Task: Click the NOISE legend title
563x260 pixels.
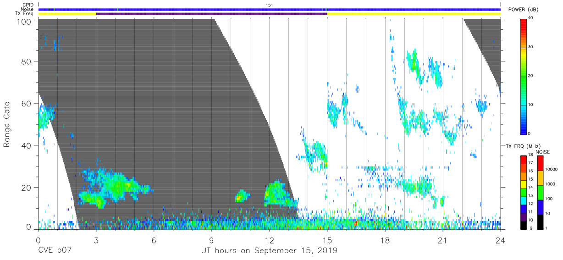Action: (x=542, y=152)
